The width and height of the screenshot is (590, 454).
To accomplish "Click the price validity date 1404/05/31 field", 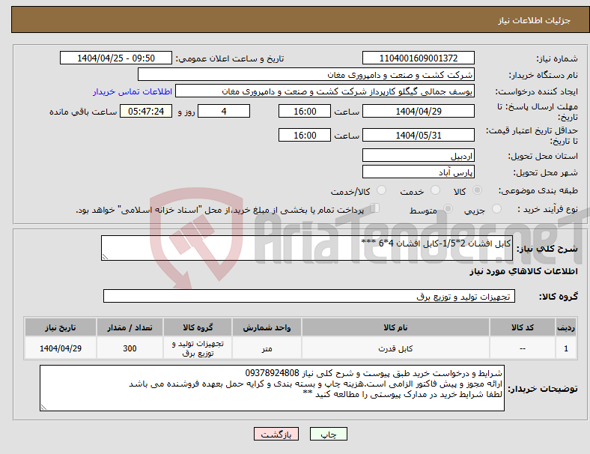I will point(418,135).
